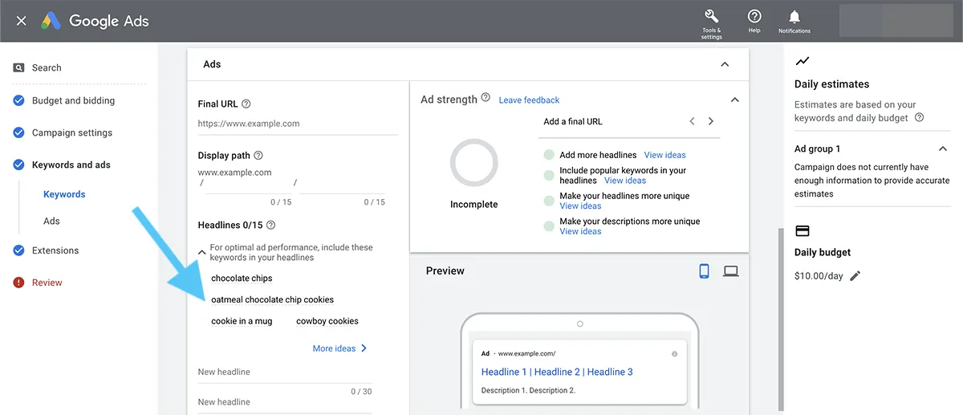Click help icon next to Ad strength

click(x=486, y=99)
